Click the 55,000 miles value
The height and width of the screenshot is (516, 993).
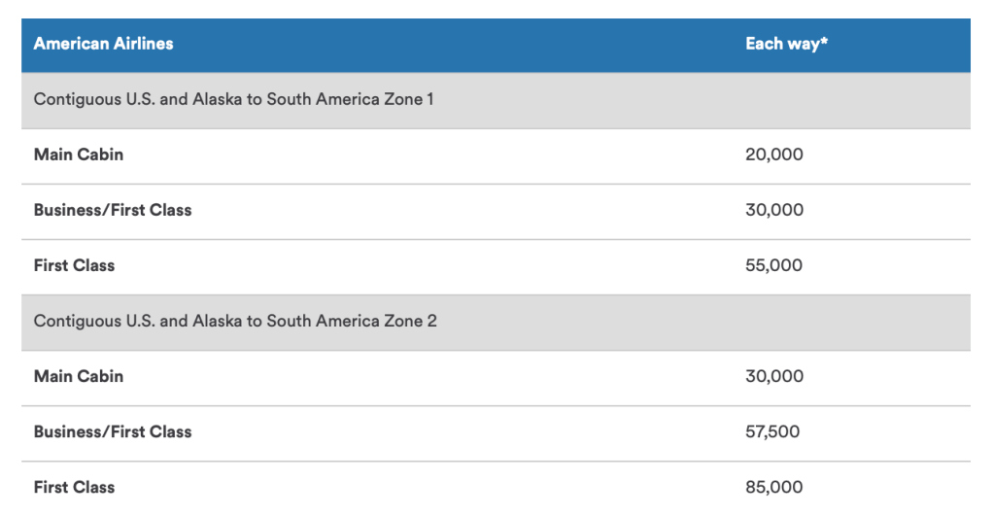[x=774, y=265]
